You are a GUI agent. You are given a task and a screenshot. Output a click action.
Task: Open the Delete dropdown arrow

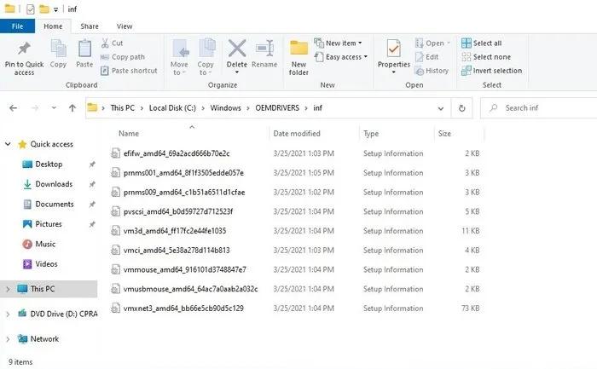click(237, 72)
